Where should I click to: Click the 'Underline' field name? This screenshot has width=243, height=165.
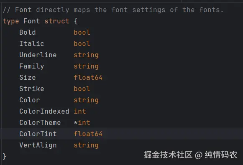click(38, 55)
